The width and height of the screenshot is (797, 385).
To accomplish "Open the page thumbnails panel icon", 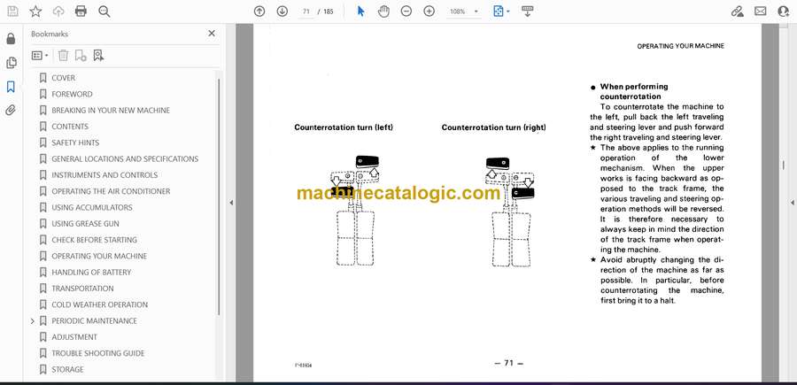I will [x=11, y=63].
